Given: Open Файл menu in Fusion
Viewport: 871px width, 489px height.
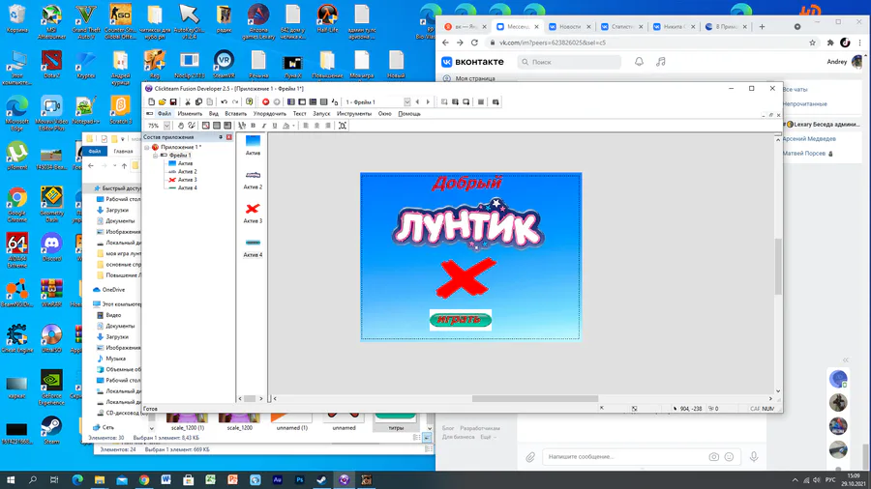Looking at the screenshot, I should click(x=164, y=114).
